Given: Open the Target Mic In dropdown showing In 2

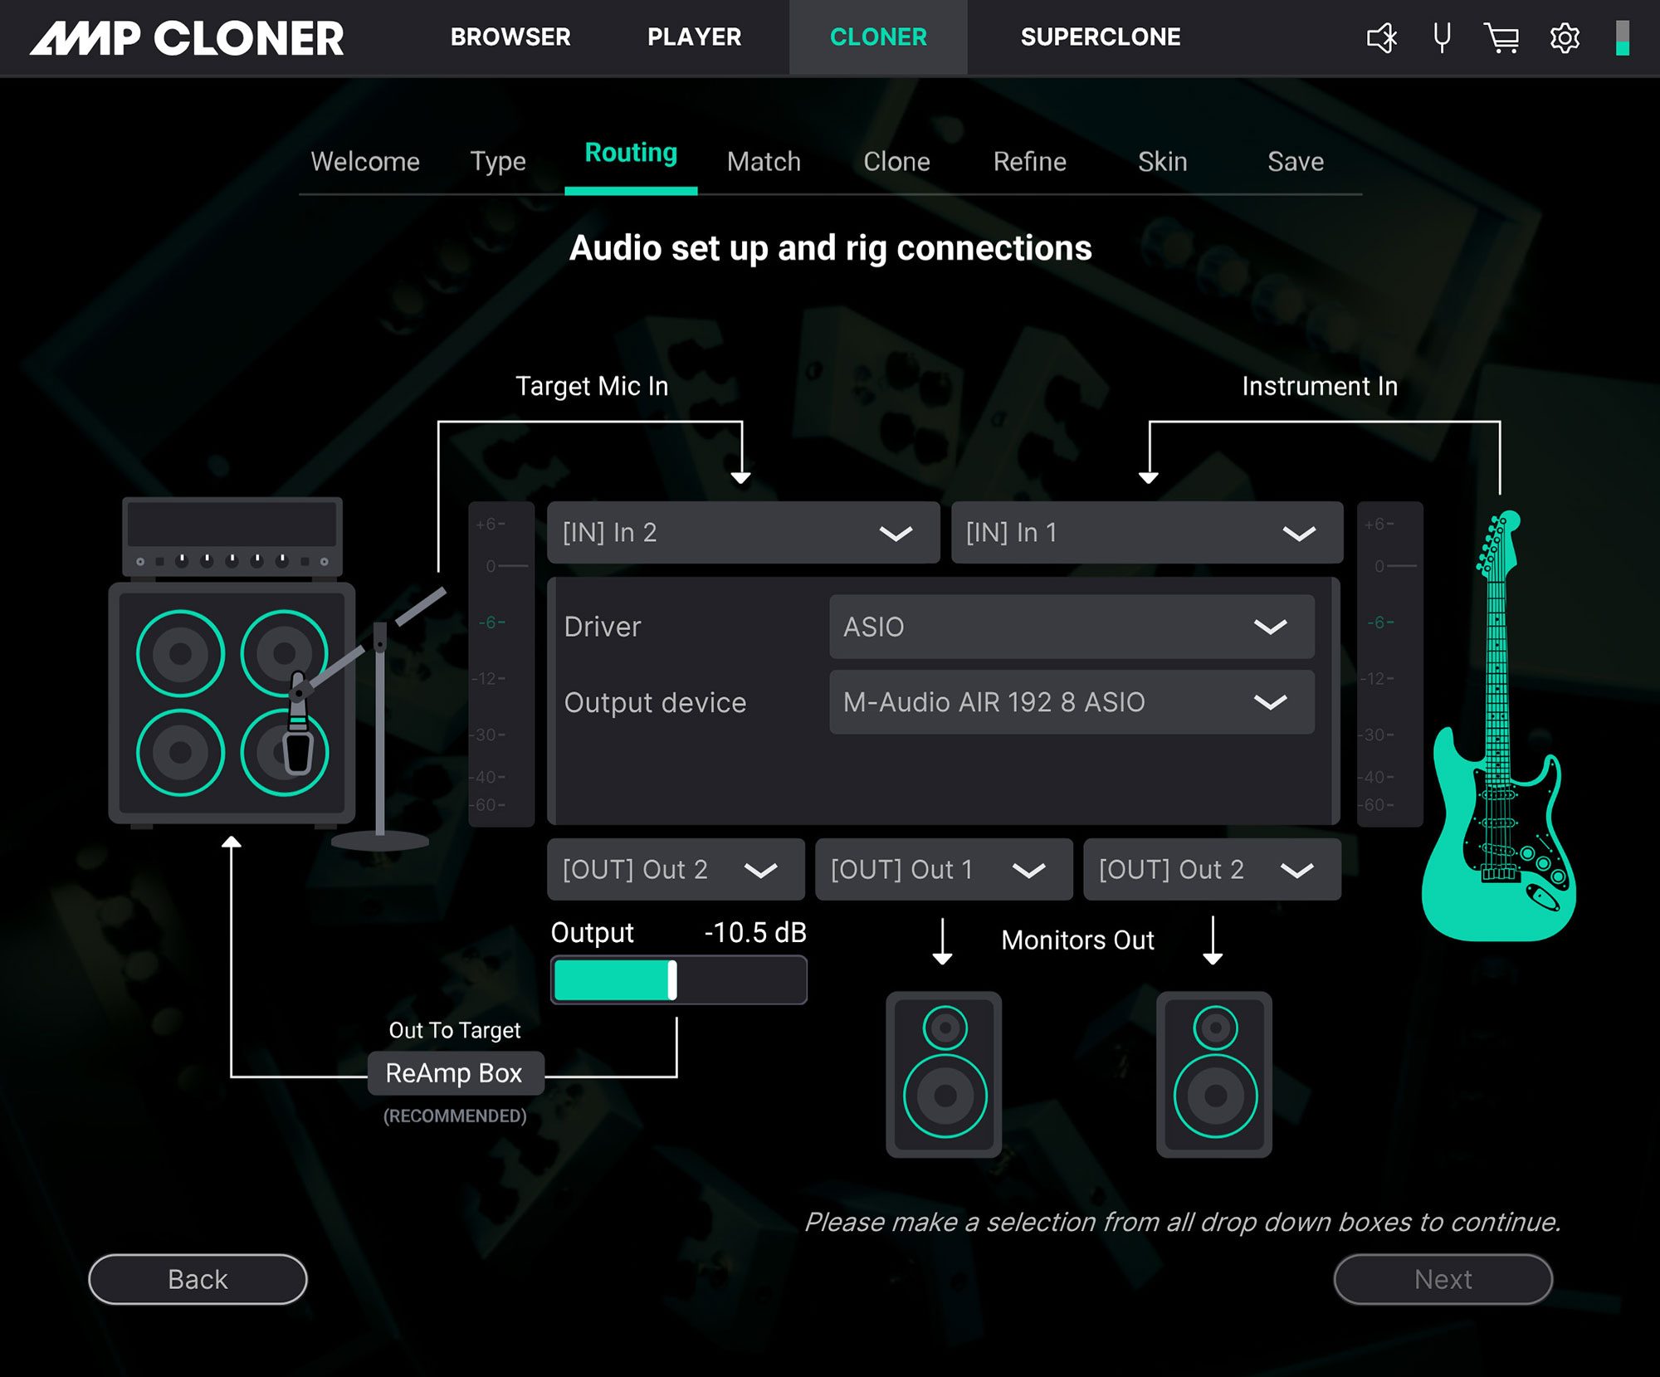Looking at the screenshot, I should [743, 533].
